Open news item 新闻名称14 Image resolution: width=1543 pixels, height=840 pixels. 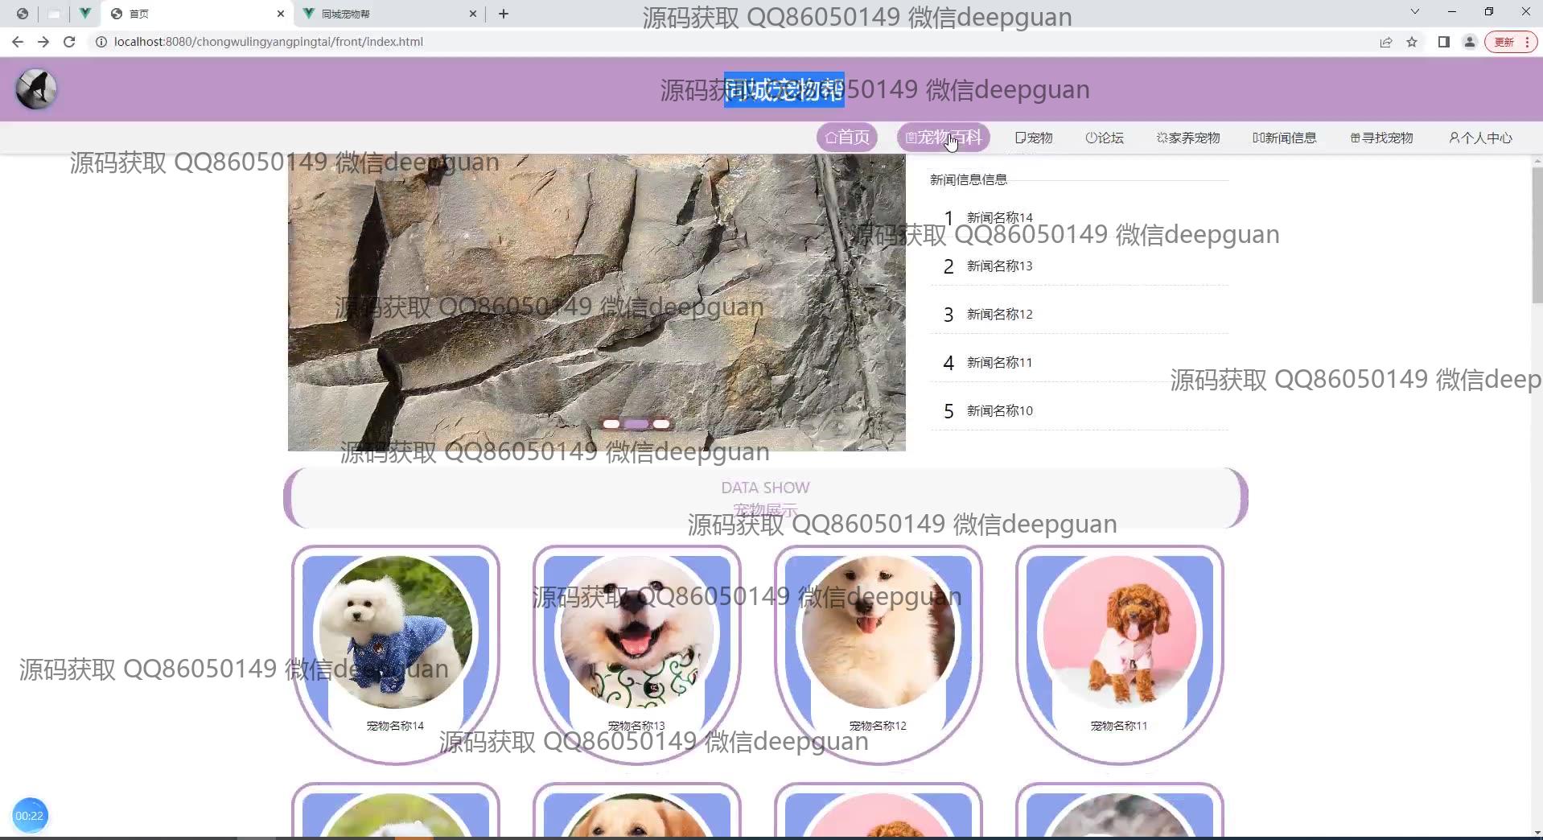click(x=999, y=217)
